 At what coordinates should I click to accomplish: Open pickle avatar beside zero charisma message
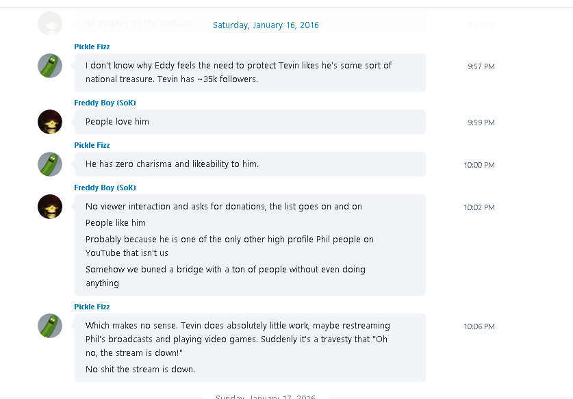point(50,164)
